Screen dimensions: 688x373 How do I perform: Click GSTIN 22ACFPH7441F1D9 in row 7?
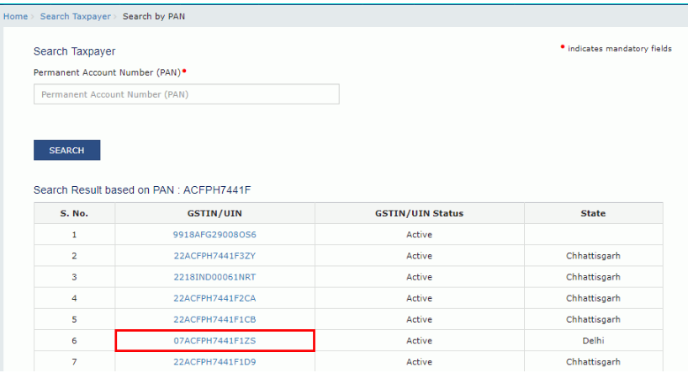point(214,362)
